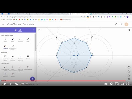Collapse the tools side panel

[34, 30]
